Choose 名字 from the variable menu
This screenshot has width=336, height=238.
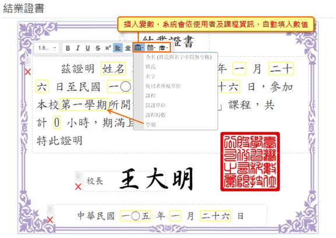(x=150, y=76)
